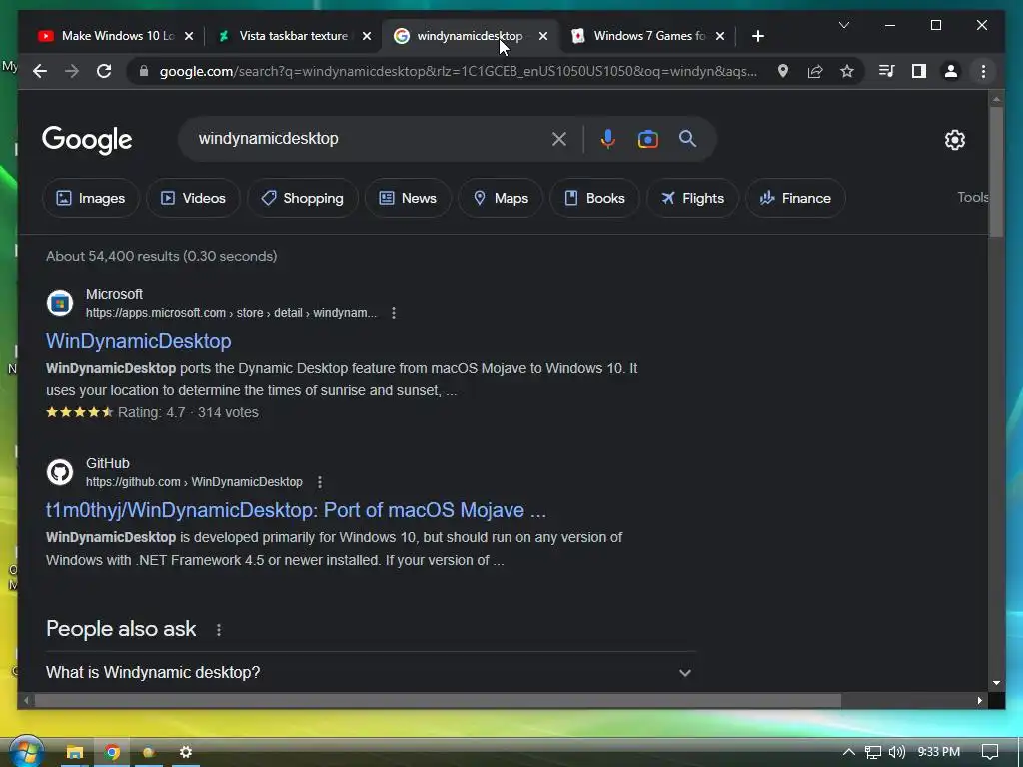Click the Google logo
The height and width of the screenshot is (767, 1023).
tap(87, 140)
